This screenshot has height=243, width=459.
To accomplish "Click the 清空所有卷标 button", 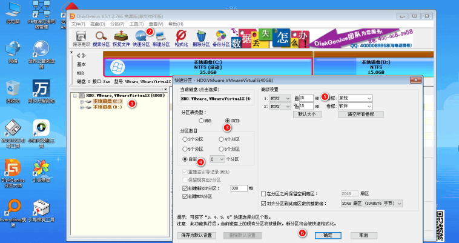I will point(361,115).
